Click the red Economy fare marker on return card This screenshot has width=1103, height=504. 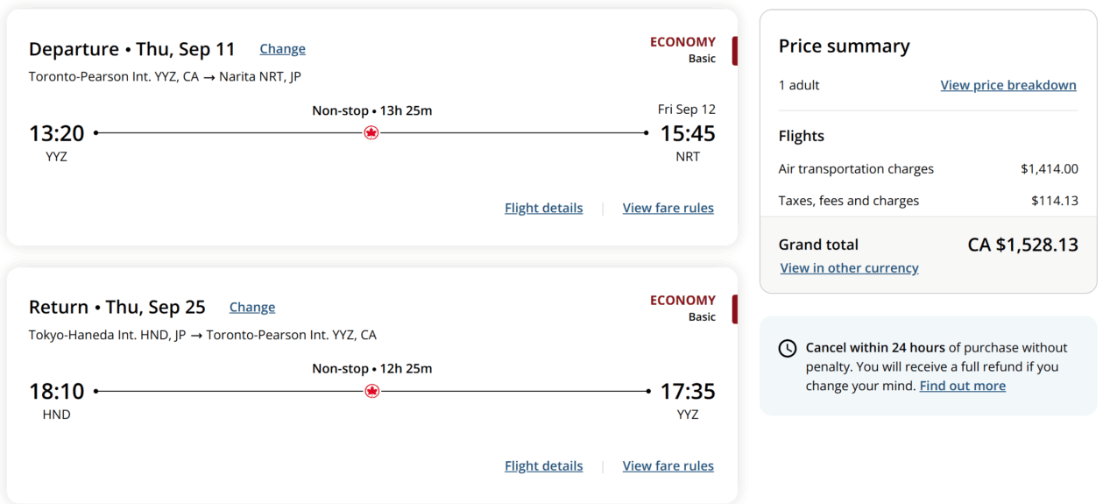pos(735,309)
